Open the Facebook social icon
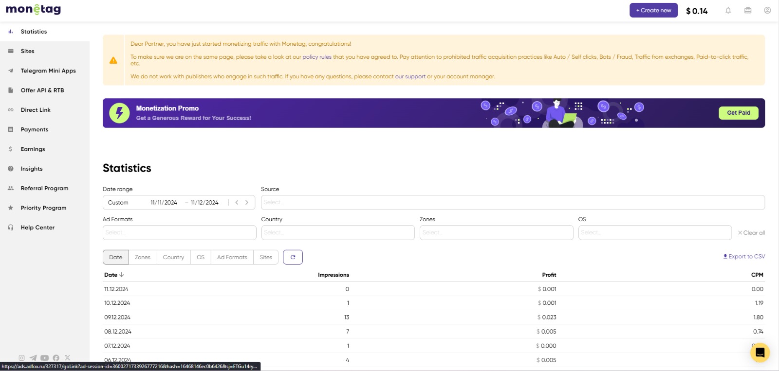Viewport: 779px width, 371px height. tap(56, 358)
